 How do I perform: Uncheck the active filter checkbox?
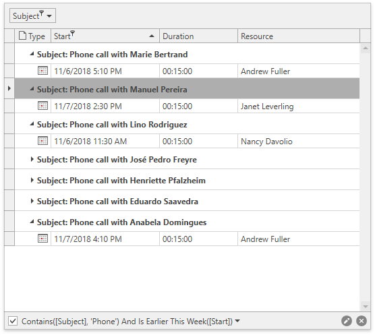(x=13, y=321)
